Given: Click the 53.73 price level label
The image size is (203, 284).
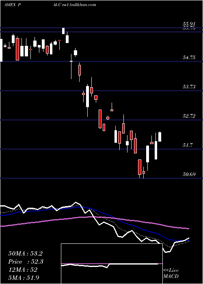Looking at the screenshot, I should pos(189,87).
